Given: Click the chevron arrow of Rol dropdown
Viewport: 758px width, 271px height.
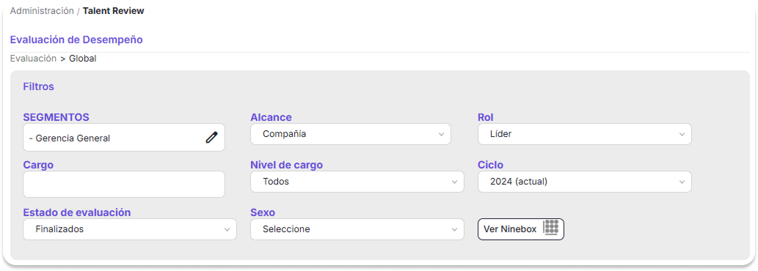Looking at the screenshot, I should pos(682,135).
